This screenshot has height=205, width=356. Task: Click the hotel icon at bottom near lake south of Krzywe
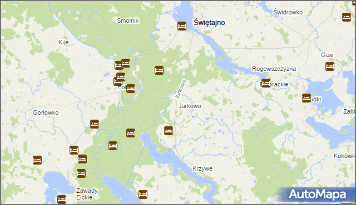tap(143, 194)
